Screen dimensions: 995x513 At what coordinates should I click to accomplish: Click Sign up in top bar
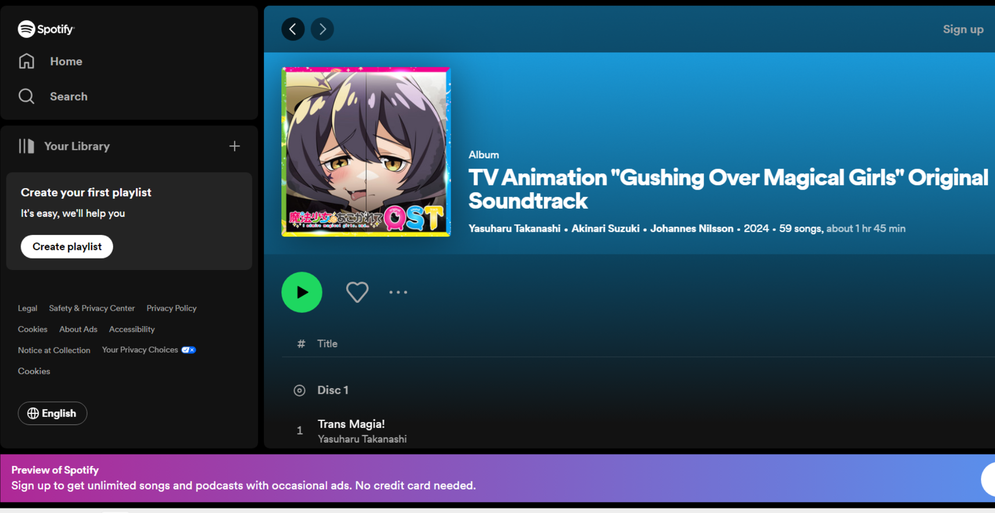click(x=963, y=29)
